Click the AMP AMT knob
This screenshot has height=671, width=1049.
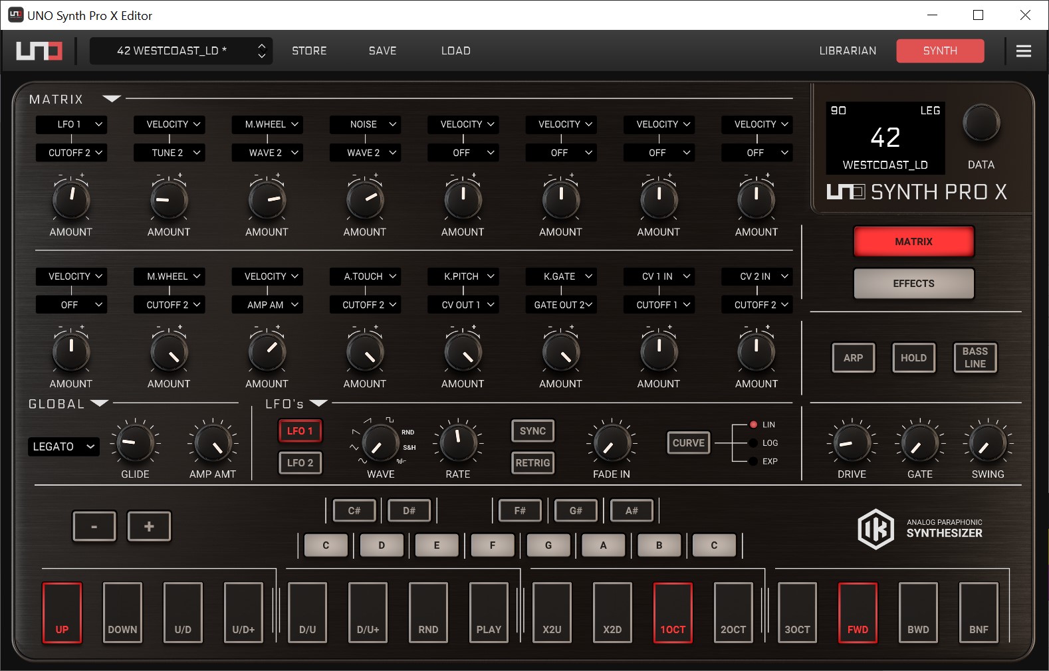[213, 443]
